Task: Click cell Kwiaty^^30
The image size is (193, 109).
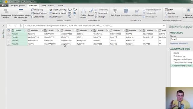Action: point(85,41)
